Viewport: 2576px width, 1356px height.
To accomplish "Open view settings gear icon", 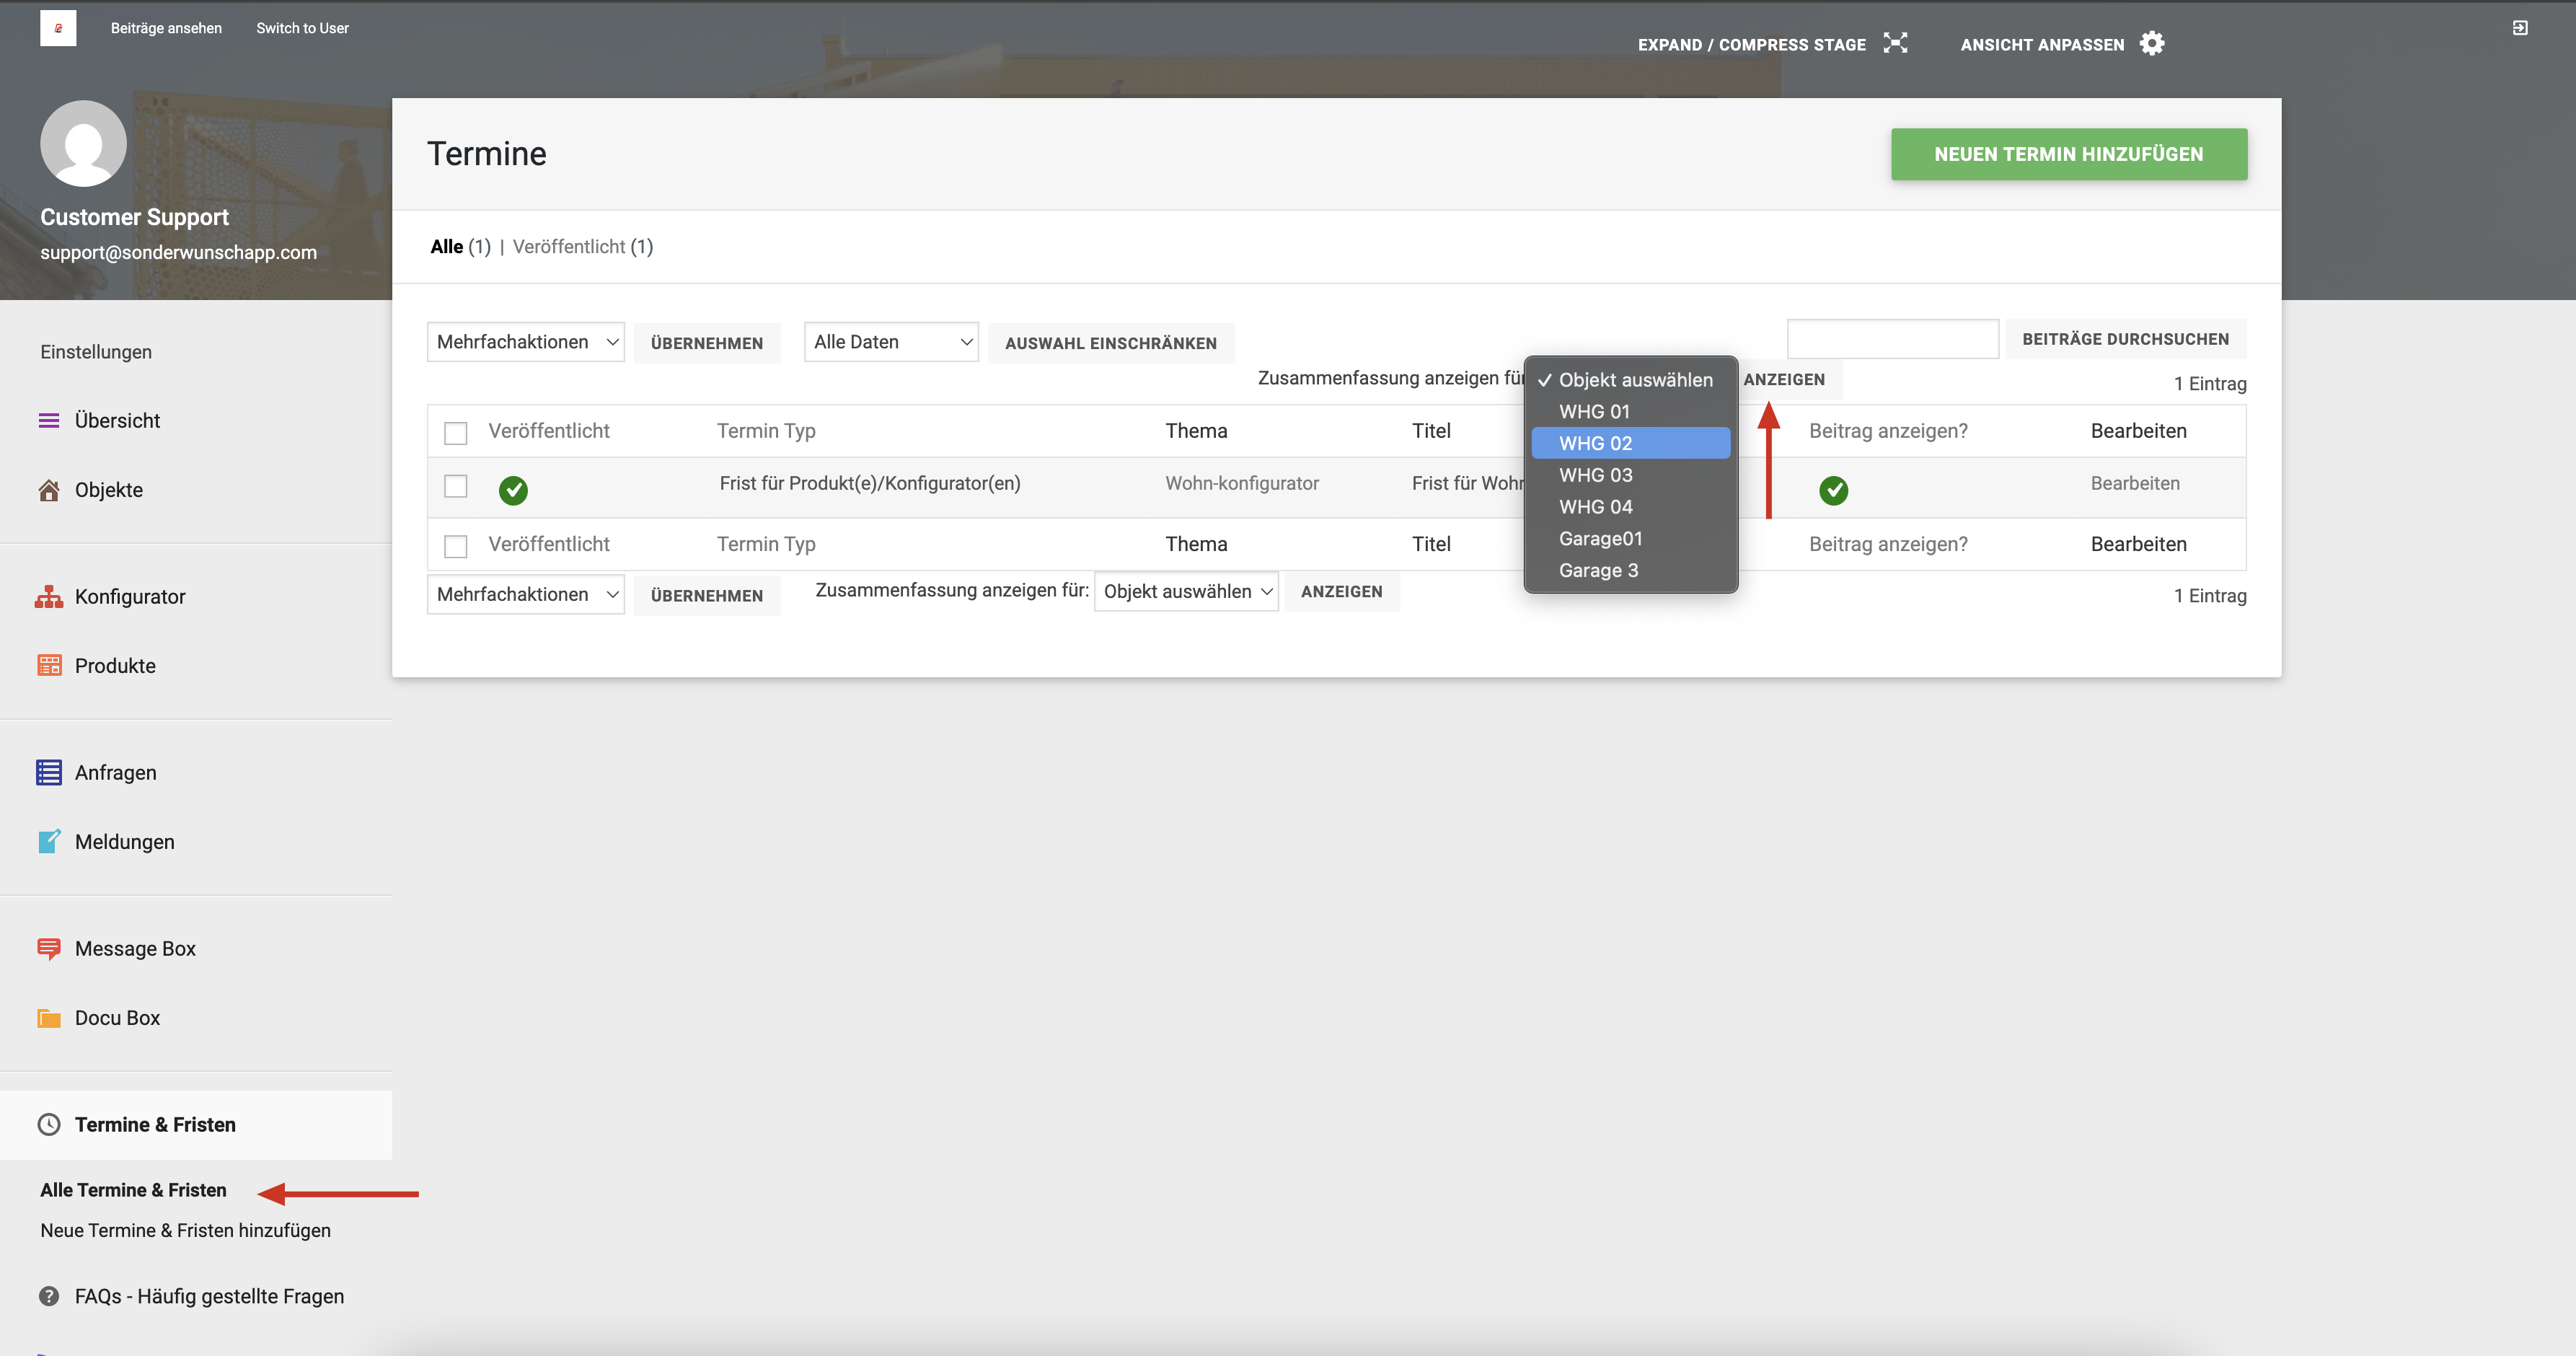I will (x=2152, y=43).
